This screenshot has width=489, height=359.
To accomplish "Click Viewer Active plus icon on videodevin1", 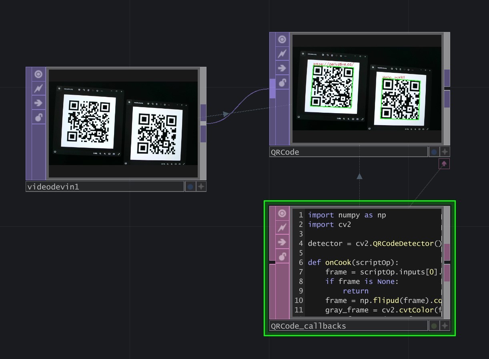I will pos(201,186).
